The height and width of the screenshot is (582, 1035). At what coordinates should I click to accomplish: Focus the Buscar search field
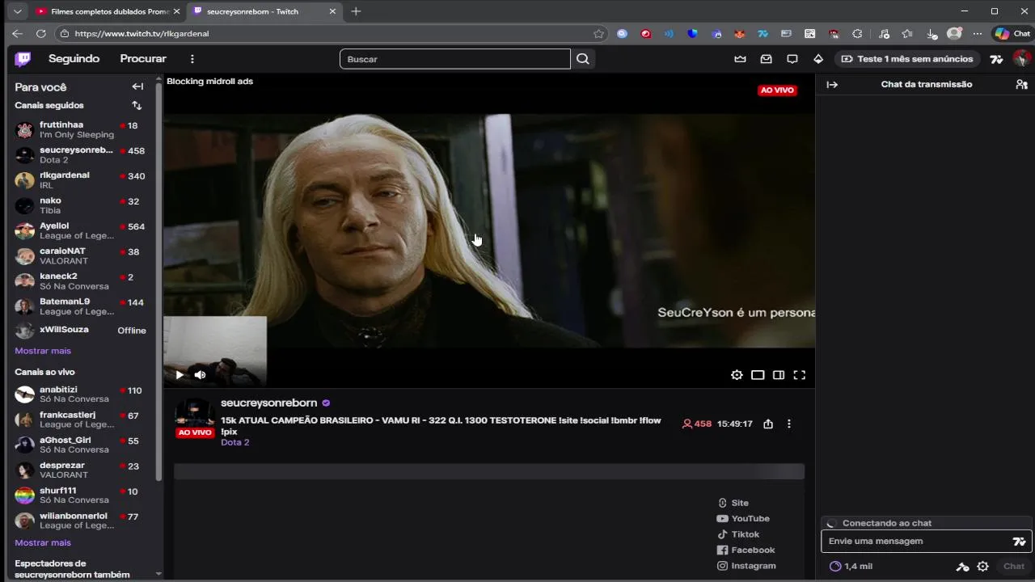point(455,59)
